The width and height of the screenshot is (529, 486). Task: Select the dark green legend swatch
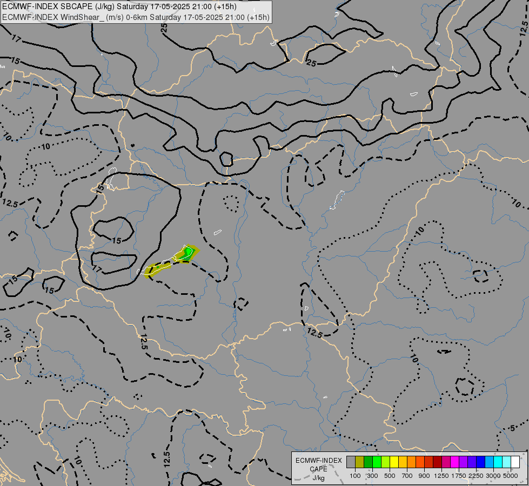(x=368, y=462)
